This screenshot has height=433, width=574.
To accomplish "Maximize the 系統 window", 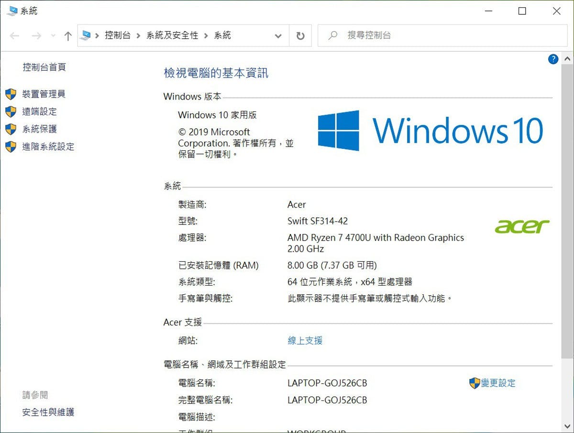I will pyautogui.click(x=522, y=11).
